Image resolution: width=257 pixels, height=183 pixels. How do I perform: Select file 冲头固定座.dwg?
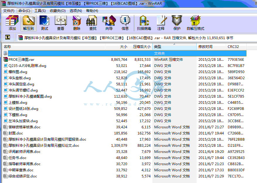click(x=21, y=84)
